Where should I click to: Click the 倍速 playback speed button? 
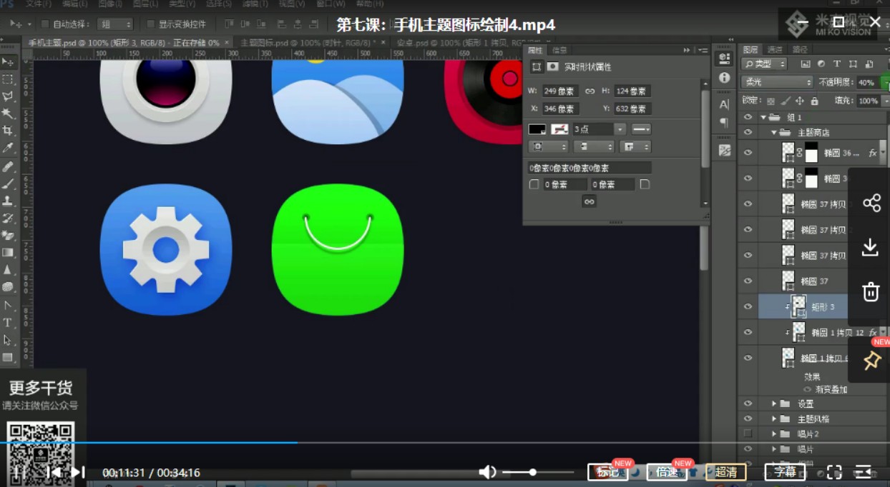[x=667, y=472]
